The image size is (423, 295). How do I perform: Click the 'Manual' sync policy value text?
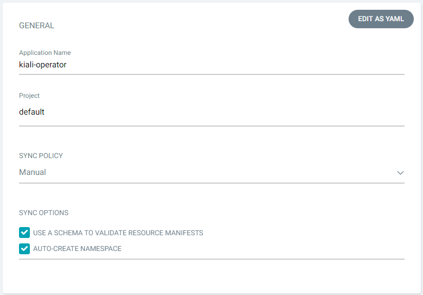[x=33, y=172]
